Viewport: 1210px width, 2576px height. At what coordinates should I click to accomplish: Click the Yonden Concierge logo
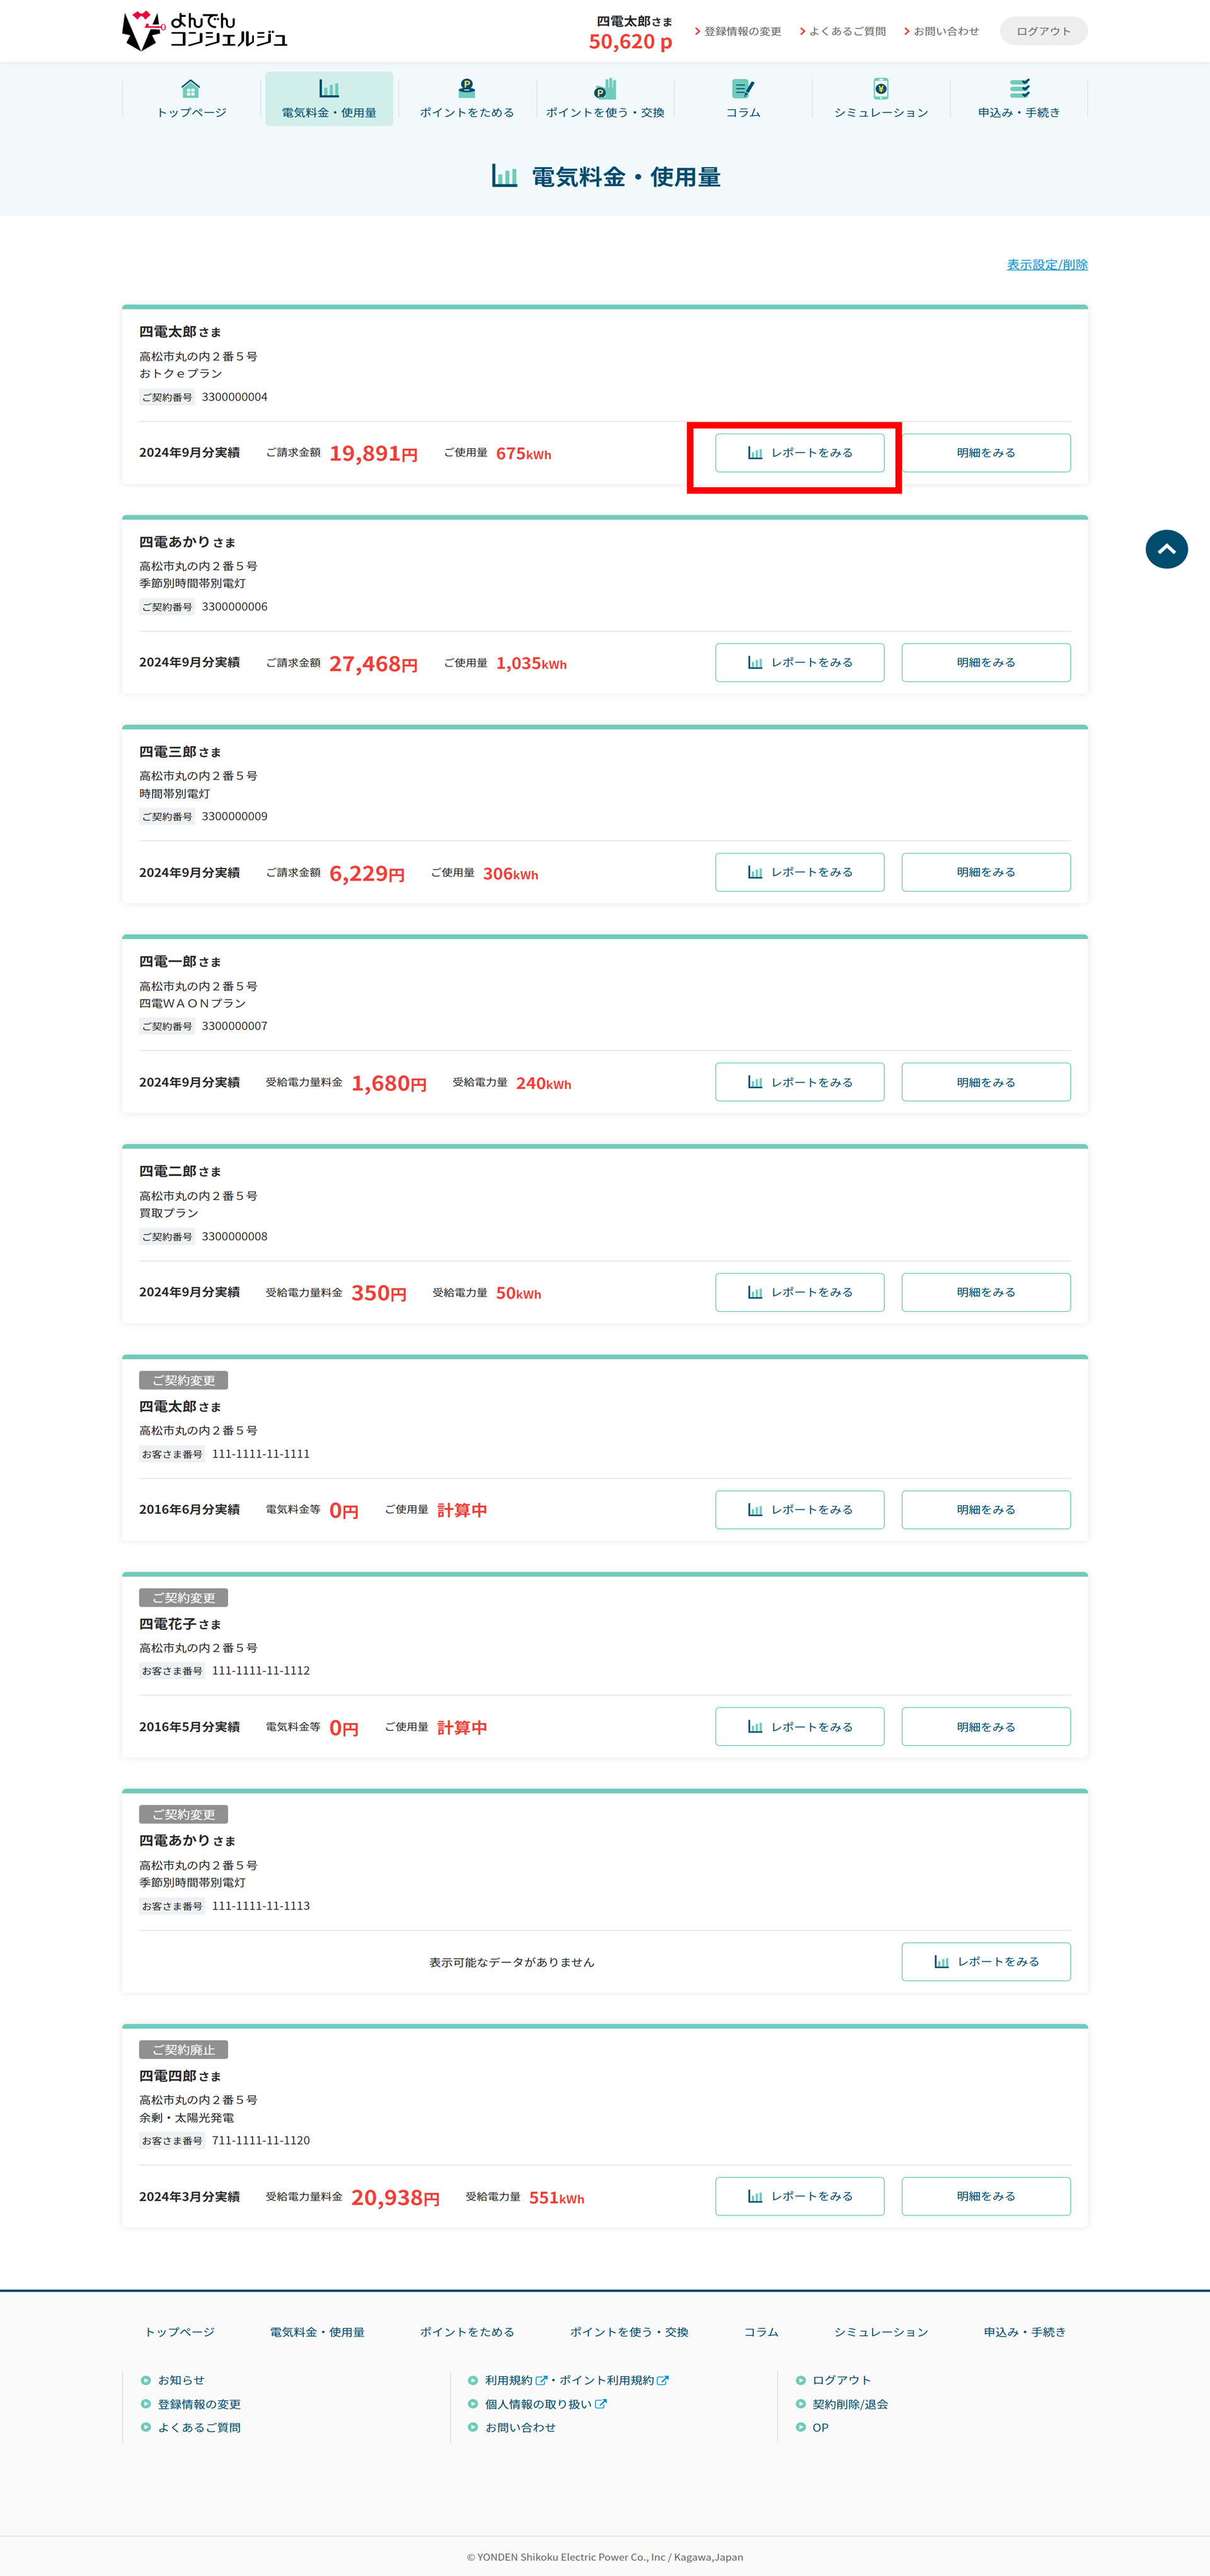click(204, 31)
